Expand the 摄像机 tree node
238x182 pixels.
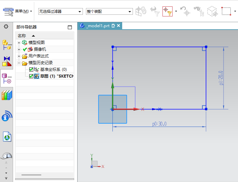click(19, 49)
